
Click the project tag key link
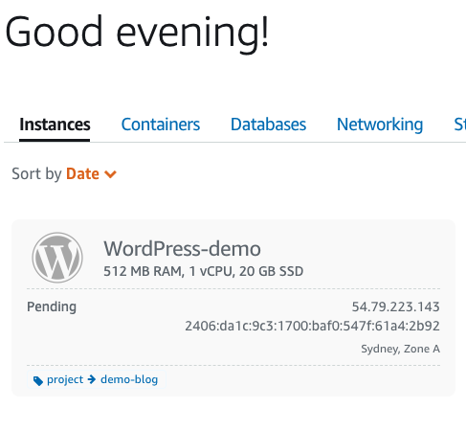coord(65,379)
